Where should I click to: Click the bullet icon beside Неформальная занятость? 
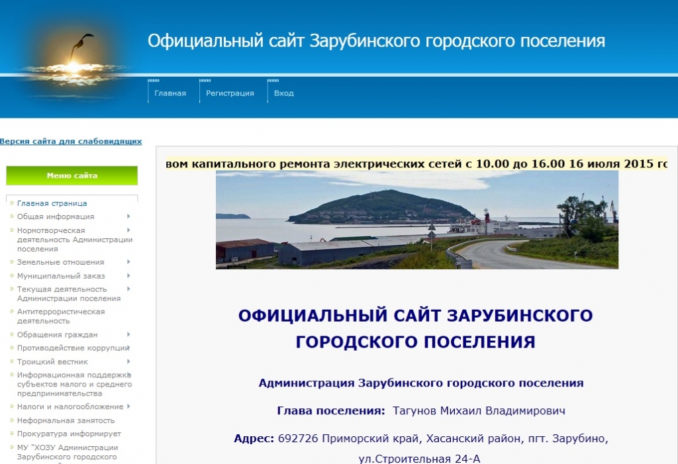tap(11, 421)
